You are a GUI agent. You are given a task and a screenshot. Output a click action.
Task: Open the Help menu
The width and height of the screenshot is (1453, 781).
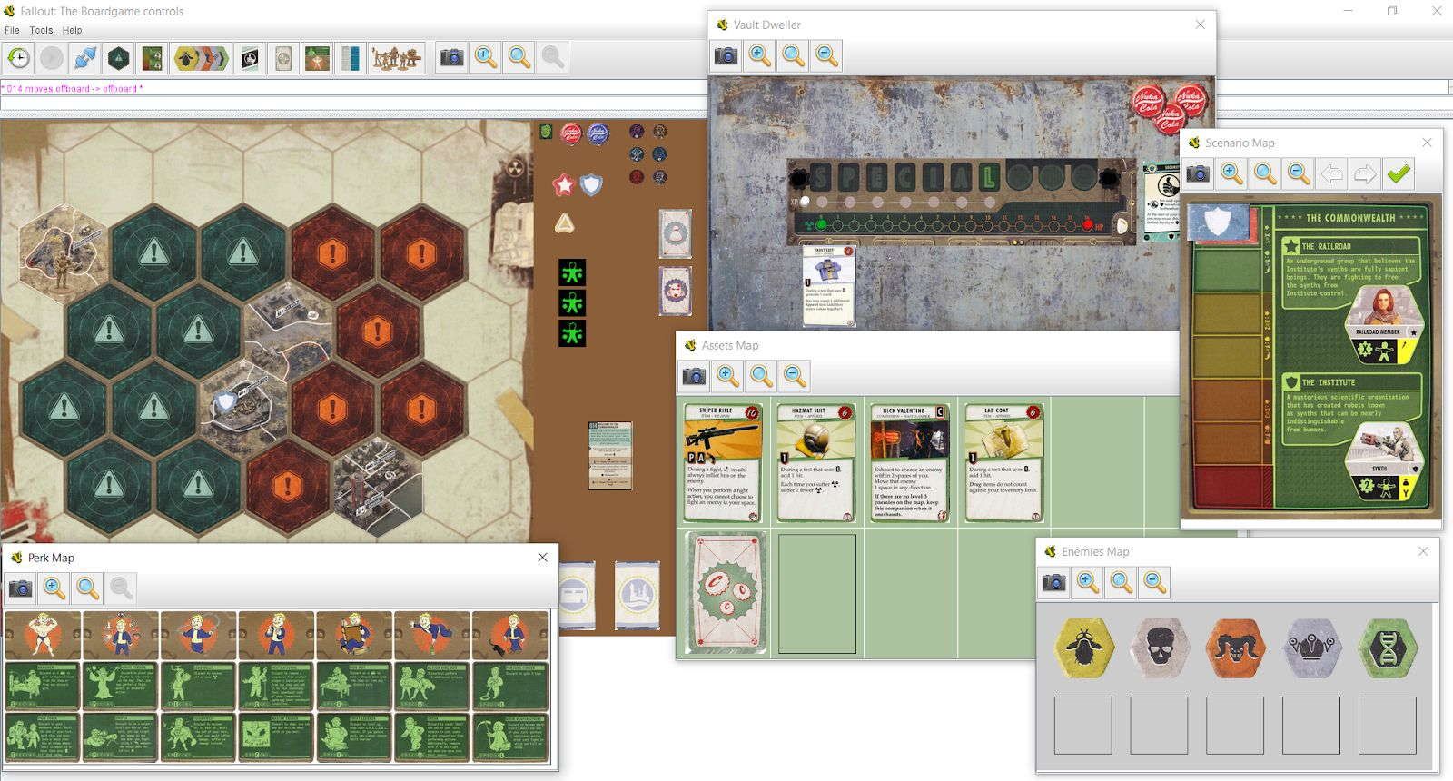[x=73, y=30]
